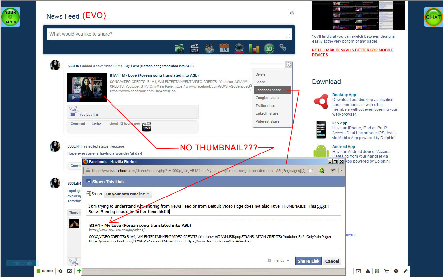
Task: Open the green CHAT button
Action: pyautogui.click(x=433, y=17)
